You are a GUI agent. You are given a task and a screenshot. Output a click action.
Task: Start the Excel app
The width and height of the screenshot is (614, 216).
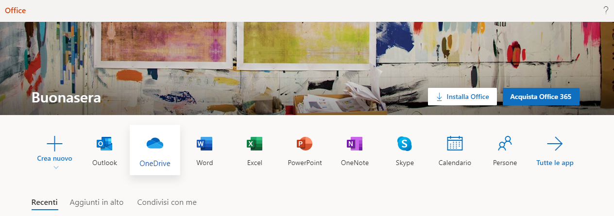(255, 150)
